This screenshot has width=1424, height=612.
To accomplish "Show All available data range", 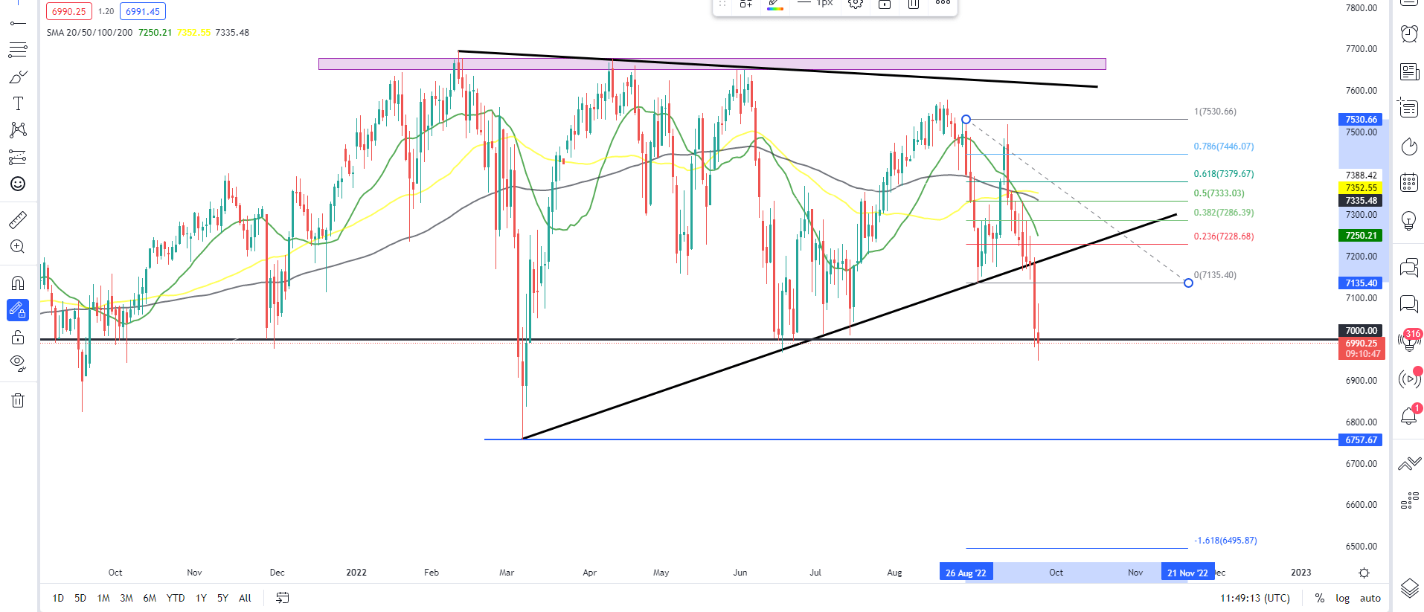I will pos(245,598).
